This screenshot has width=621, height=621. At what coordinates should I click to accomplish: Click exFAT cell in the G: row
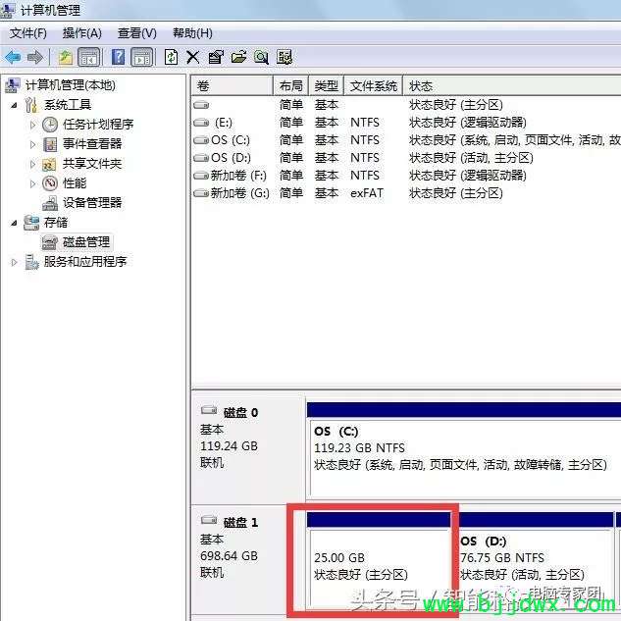pos(367,193)
